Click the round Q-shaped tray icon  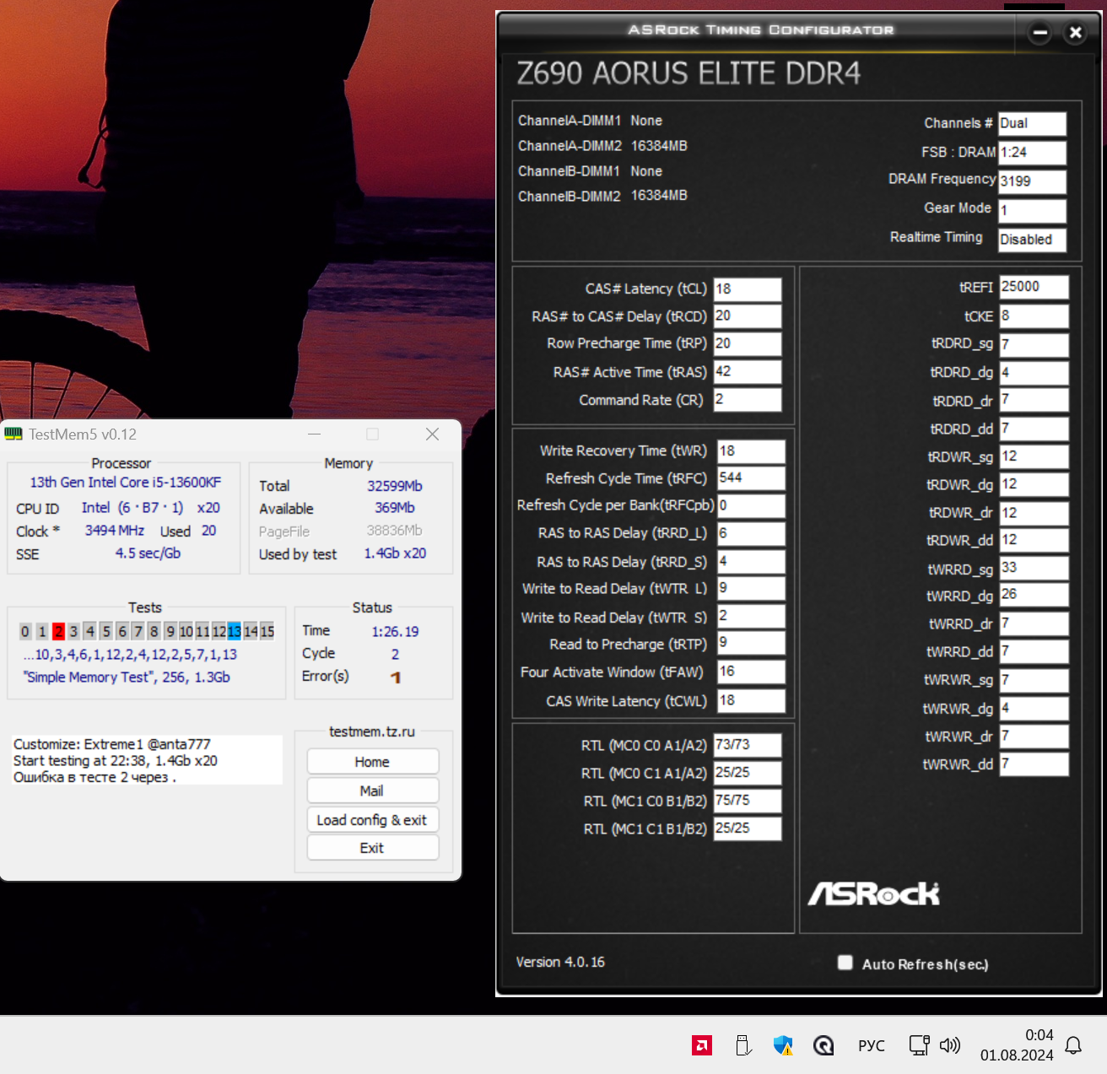coord(823,1045)
